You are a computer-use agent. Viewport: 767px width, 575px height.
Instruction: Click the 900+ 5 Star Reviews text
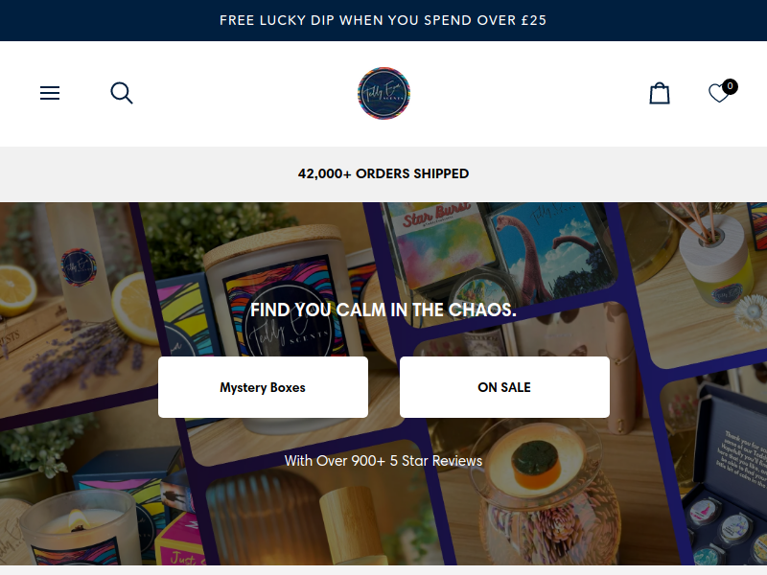click(383, 461)
